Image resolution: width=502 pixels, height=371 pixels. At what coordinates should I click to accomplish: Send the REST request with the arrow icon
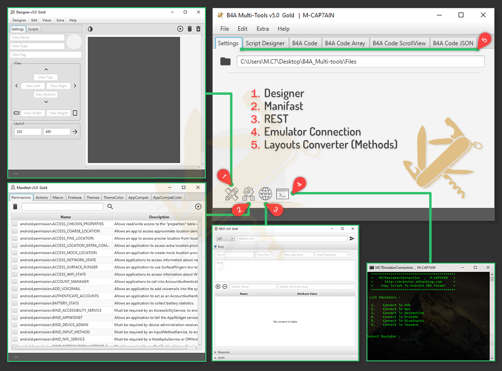pyautogui.click(x=352, y=239)
